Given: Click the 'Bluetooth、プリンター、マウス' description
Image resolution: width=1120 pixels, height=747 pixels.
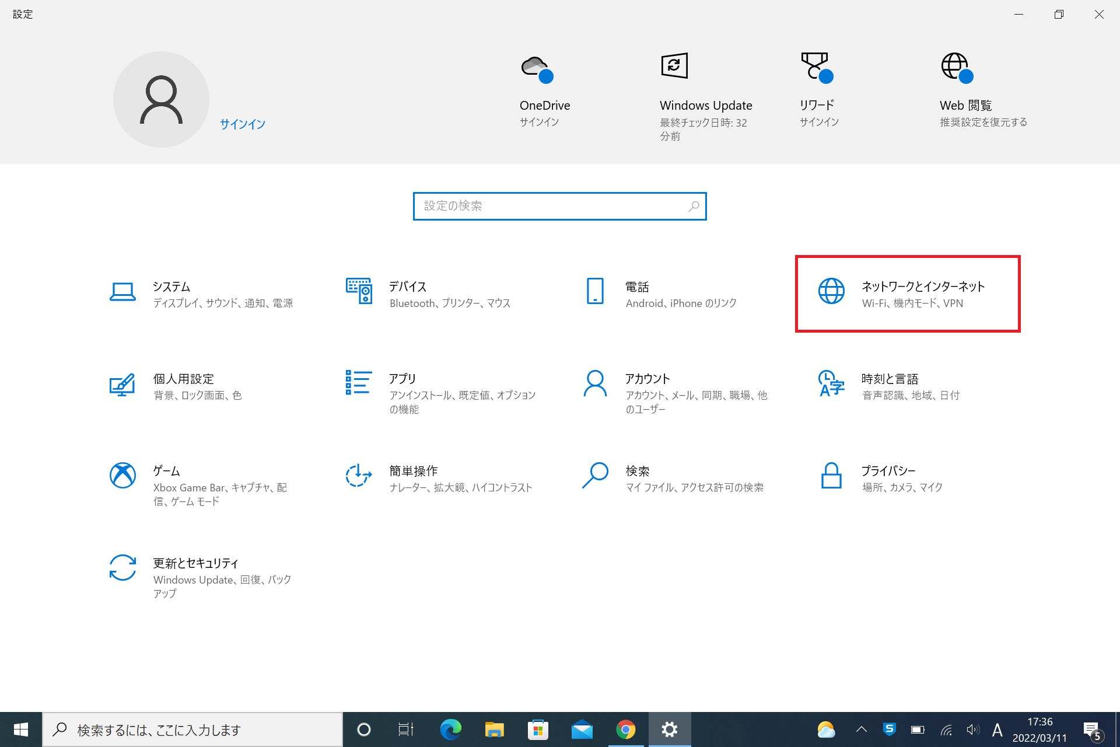Looking at the screenshot, I should click(450, 303).
